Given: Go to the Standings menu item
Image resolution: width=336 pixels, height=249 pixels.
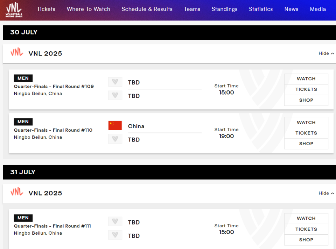Looking at the screenshot, I should point(224,9).
